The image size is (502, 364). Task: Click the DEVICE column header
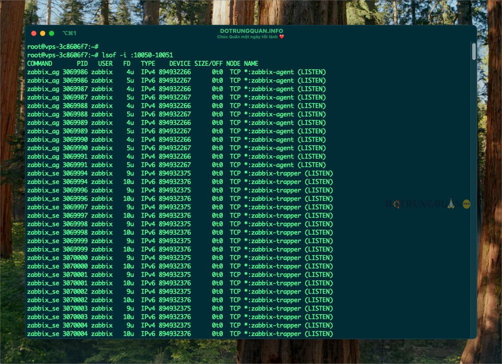[180, 64]
